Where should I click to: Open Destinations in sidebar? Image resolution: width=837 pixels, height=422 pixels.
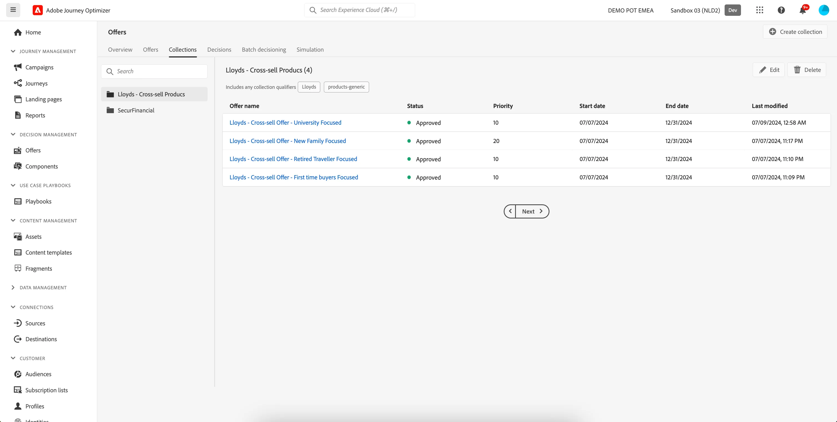click(x=36, y=339)
